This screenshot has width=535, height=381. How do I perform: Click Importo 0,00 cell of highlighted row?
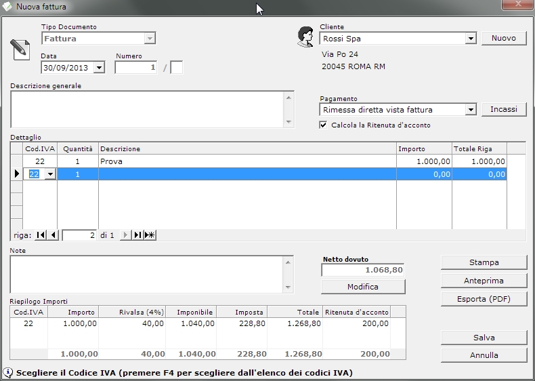pos(424,174)
